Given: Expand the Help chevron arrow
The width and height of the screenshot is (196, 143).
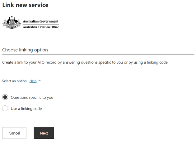Looking at the screenshot, I should coord(40,81).
